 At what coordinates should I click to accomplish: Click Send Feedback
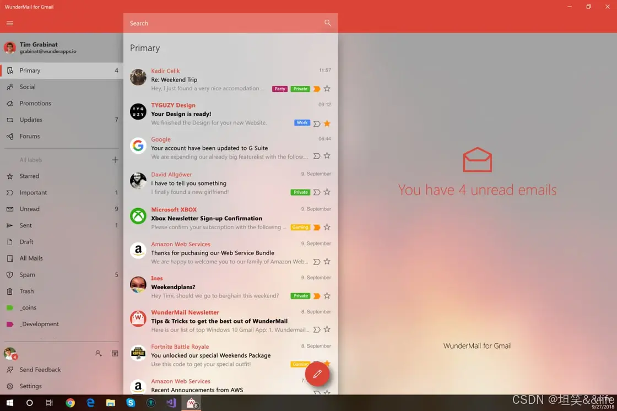(x=62, y=370)
